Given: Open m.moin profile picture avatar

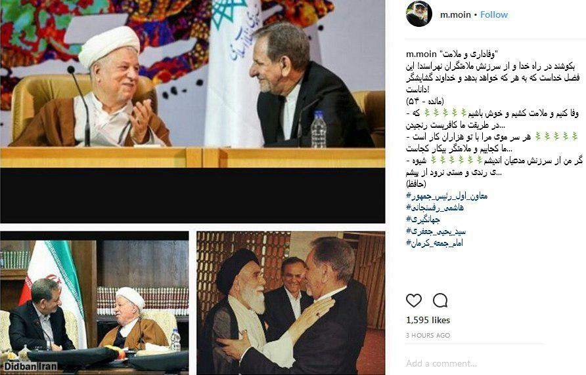Looking at the screenshot, I should coord(419,14).
